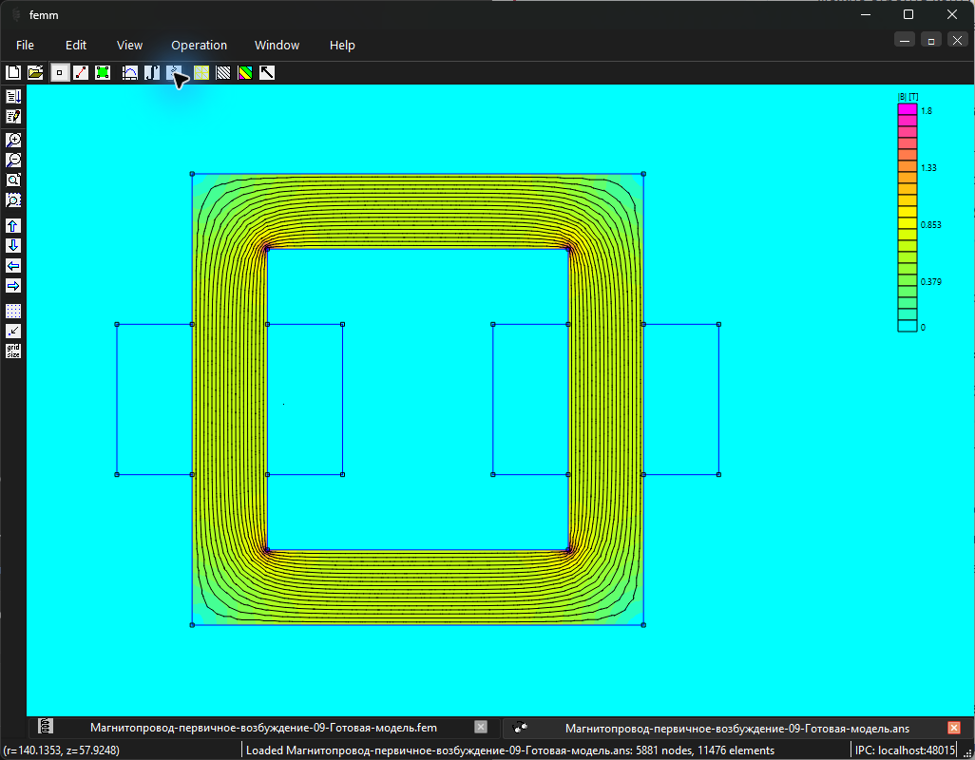
Task: Pan the view down
Action: [13, 245]
